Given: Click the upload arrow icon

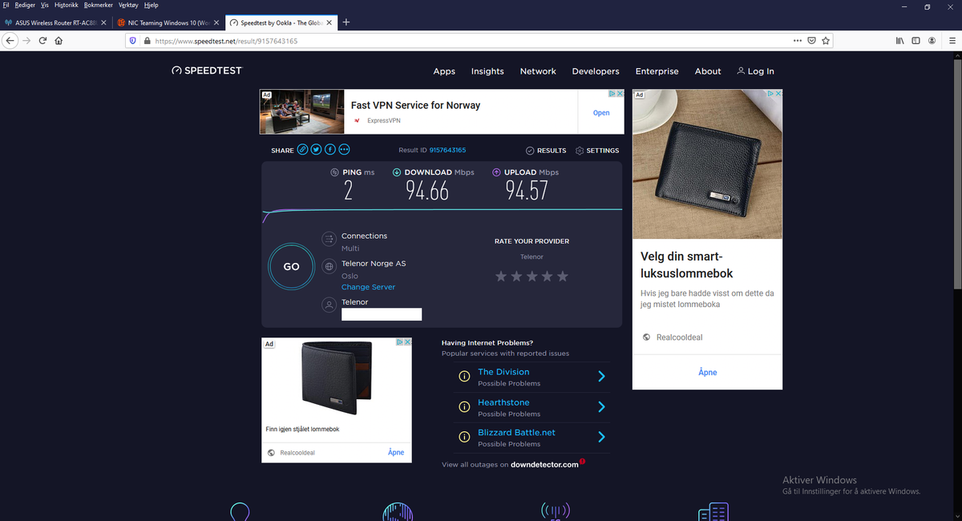Looking at the screenshot, I should click(x=496, y=172).
